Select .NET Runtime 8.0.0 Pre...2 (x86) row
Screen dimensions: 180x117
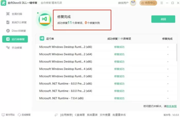click(x=106, y=84)
